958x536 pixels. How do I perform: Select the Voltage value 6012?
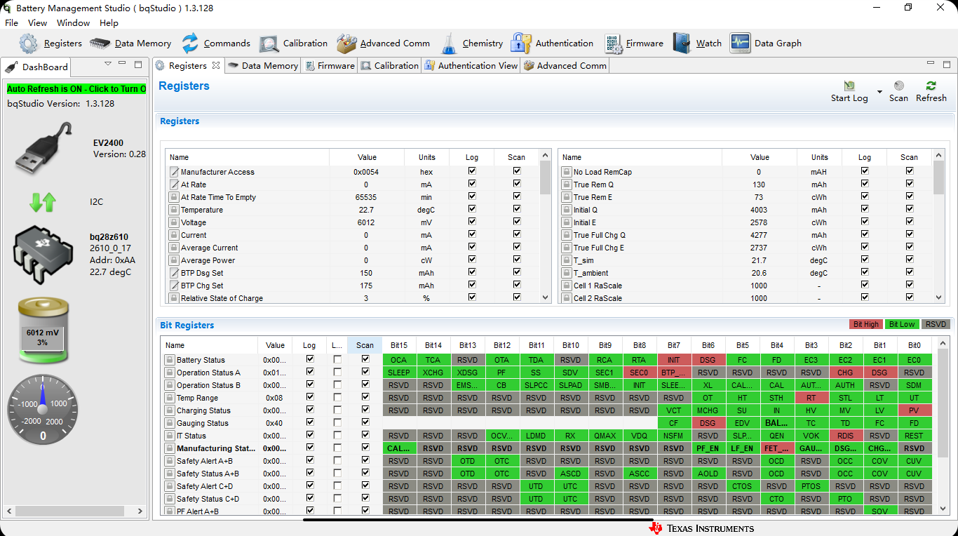tap(366, 222)
